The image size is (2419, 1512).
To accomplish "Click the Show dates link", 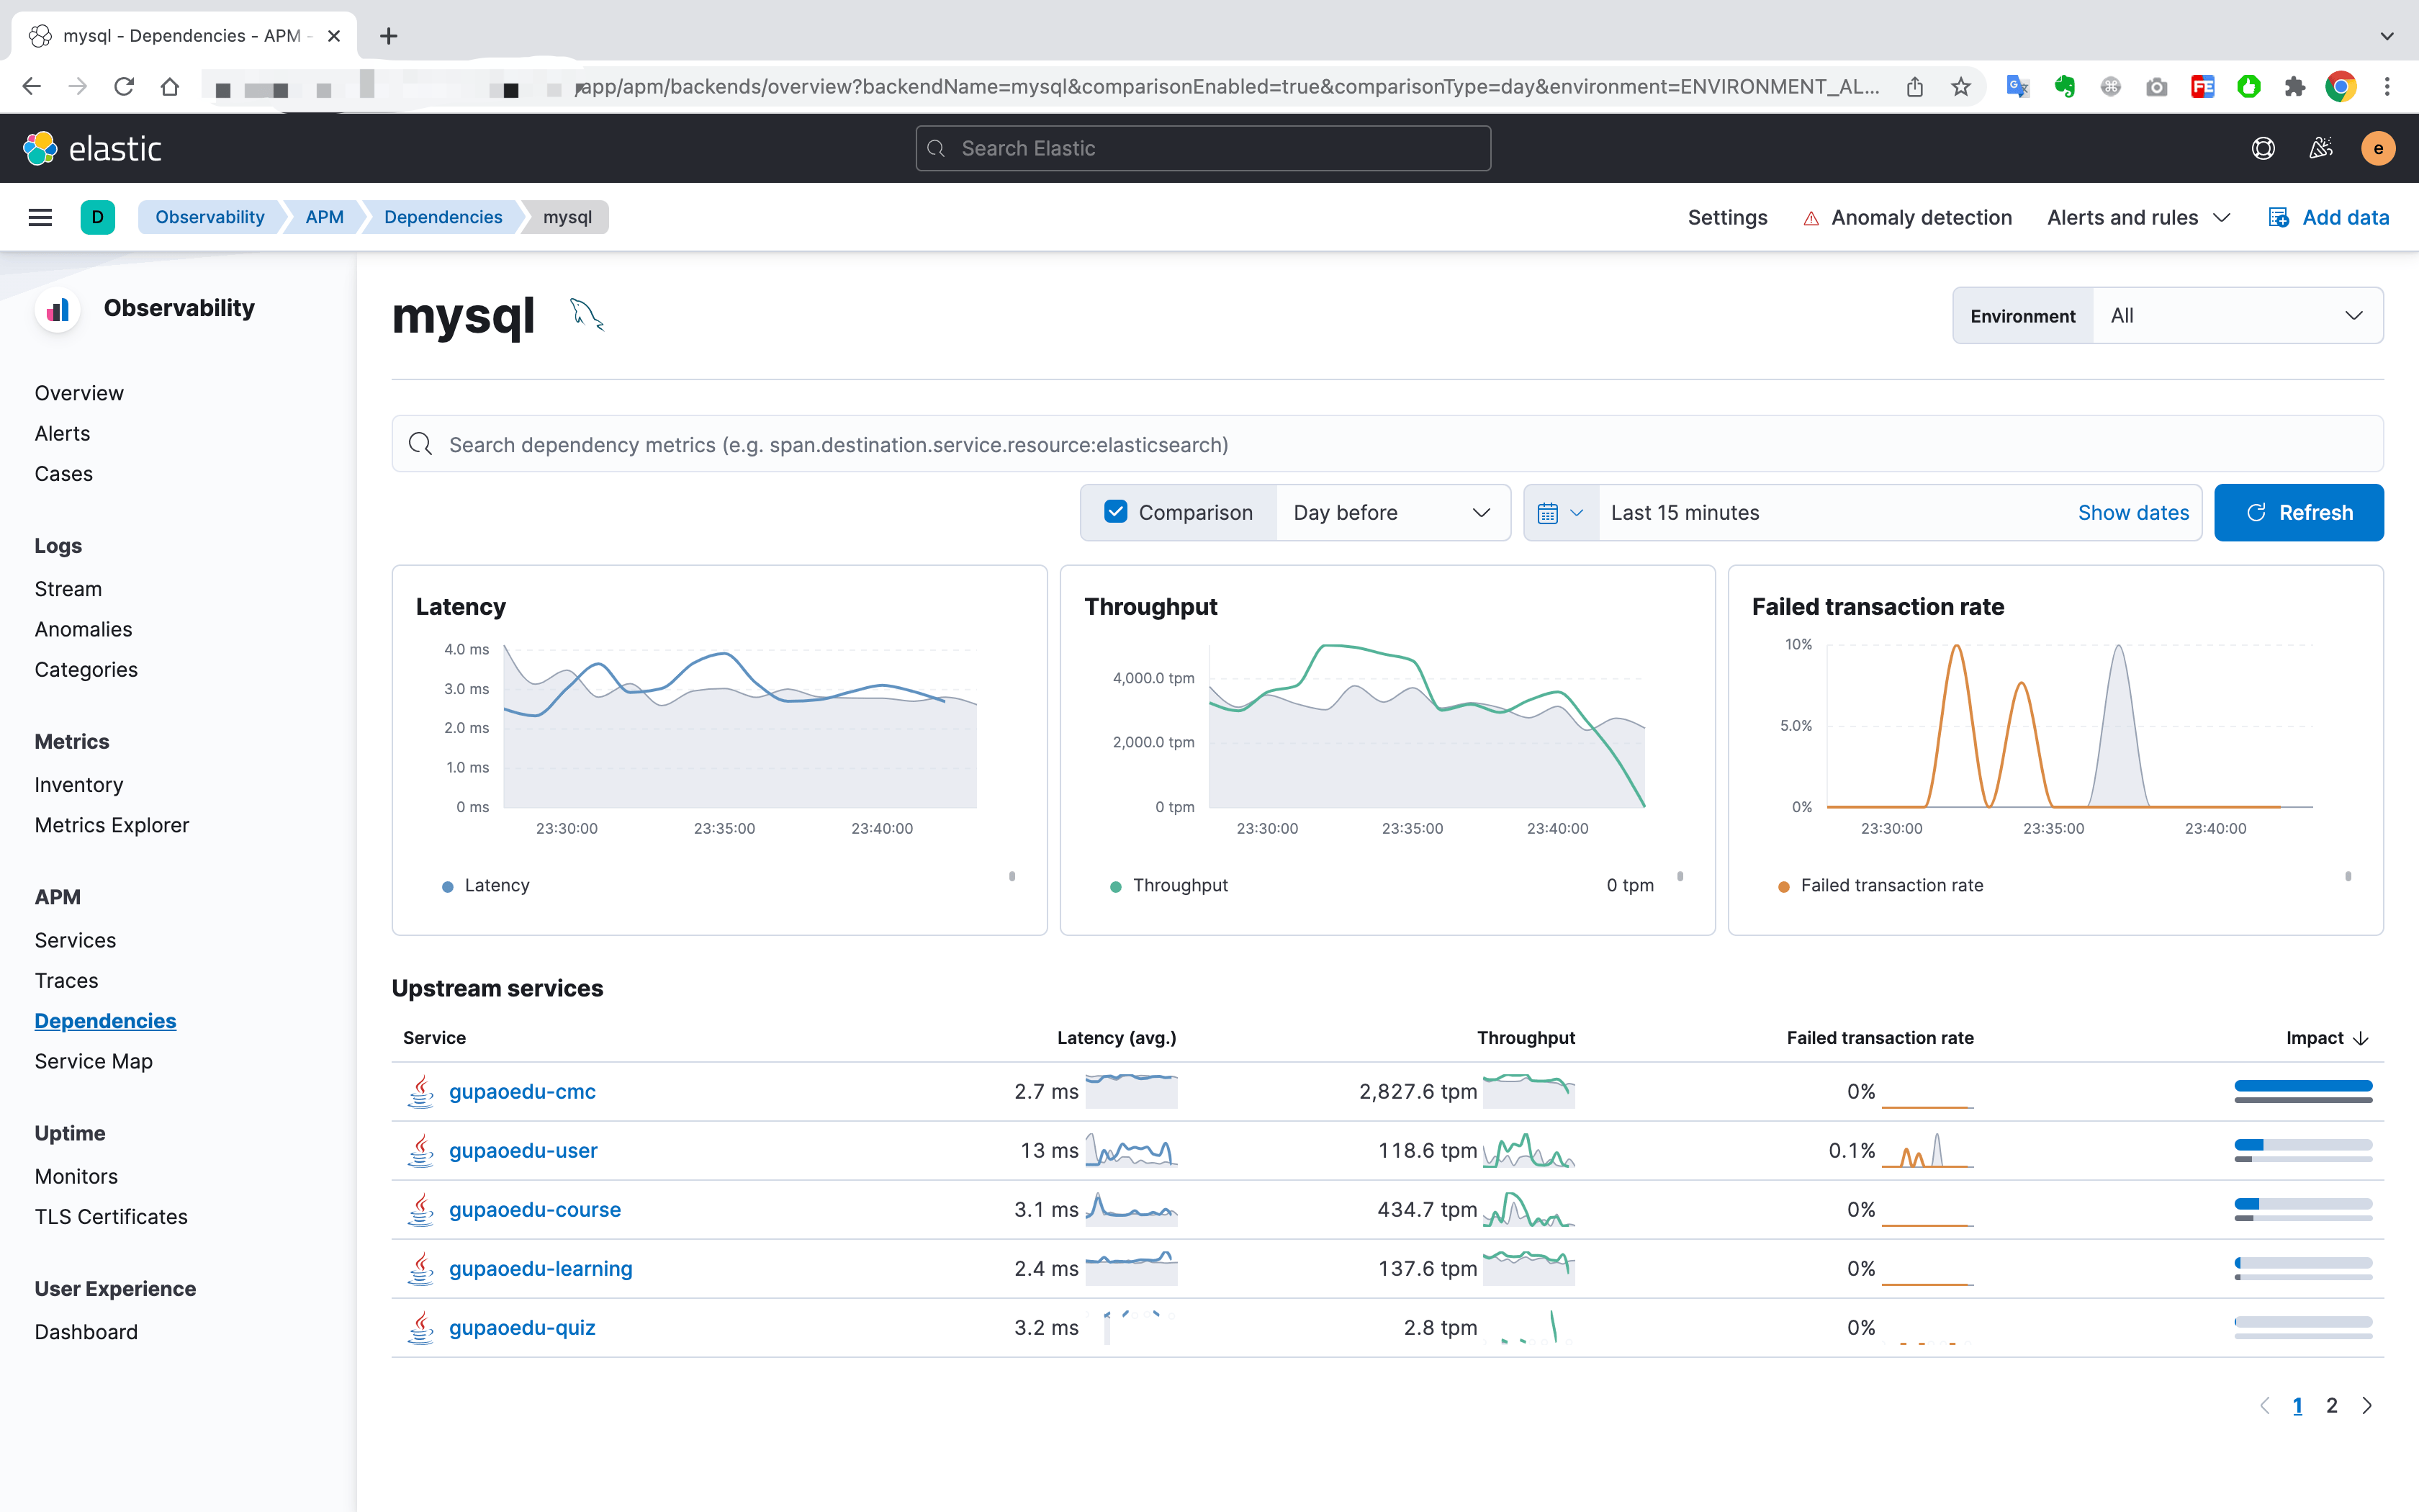I will [2133, 512].
